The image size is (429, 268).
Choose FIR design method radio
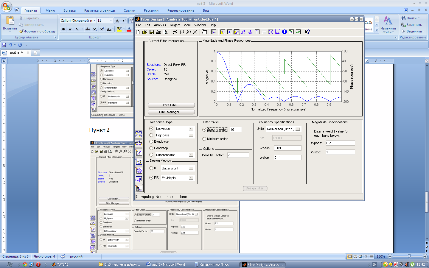click(x=151, y=177)
